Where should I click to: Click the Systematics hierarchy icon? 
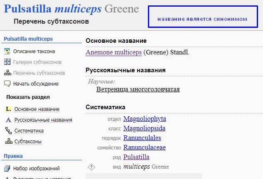pyautogui.click(x=8, y=131)
